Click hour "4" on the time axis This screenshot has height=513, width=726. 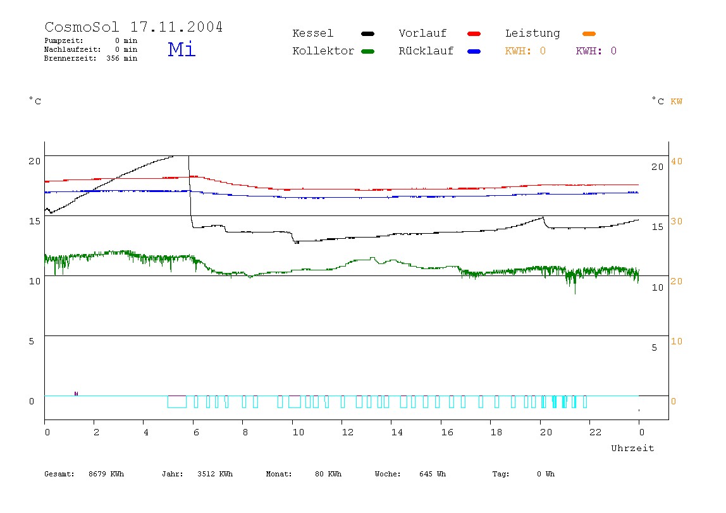tap(146, 432)
